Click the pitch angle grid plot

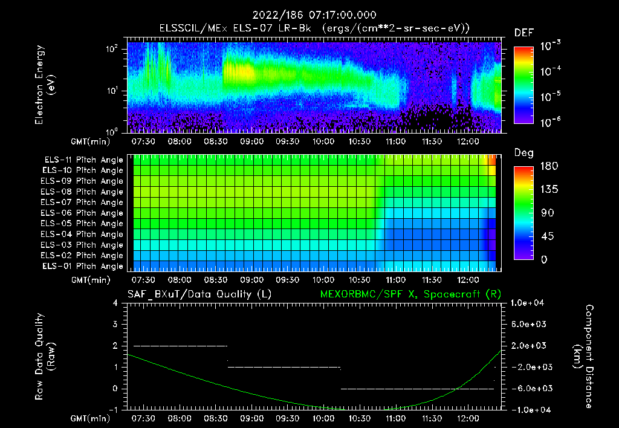[314, 213]
